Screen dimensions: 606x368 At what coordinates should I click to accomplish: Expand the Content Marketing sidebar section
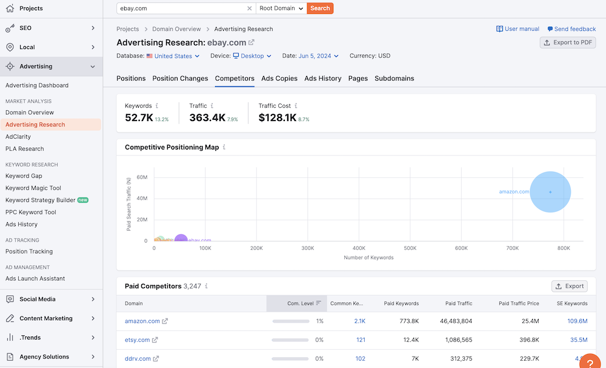pyautogui.click(x=93, y=318)
